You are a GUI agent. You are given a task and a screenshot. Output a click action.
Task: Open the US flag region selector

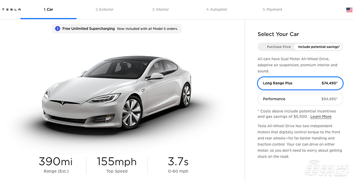pos(349,9)
